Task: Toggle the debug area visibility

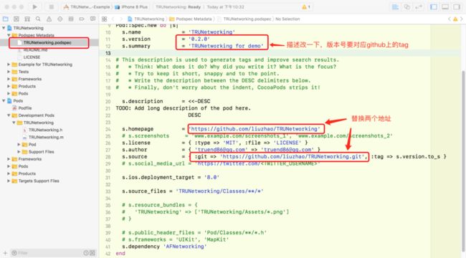Action: 445,7
